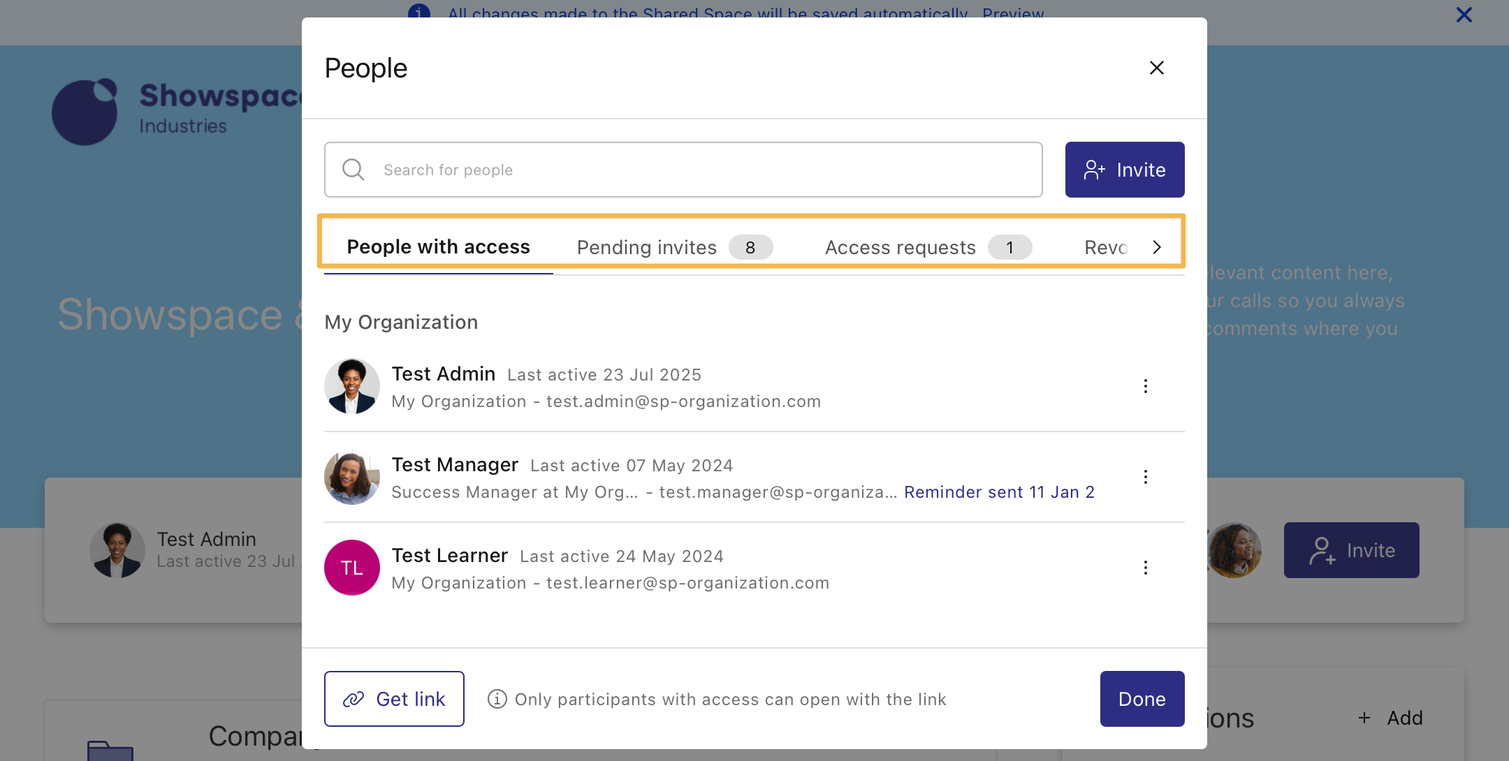Open Test Manager's three-dot options menu
1509x761 pixels.
(x=1145, y=477)
